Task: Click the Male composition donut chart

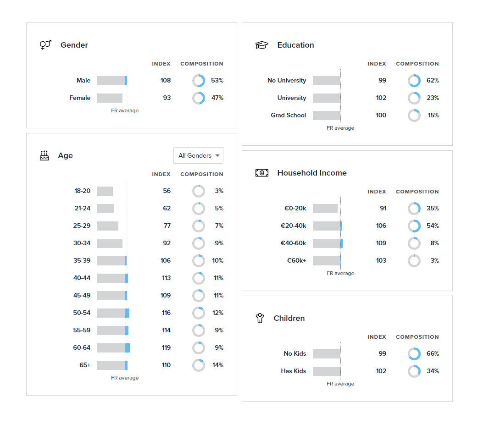Action: click(199, 81)
